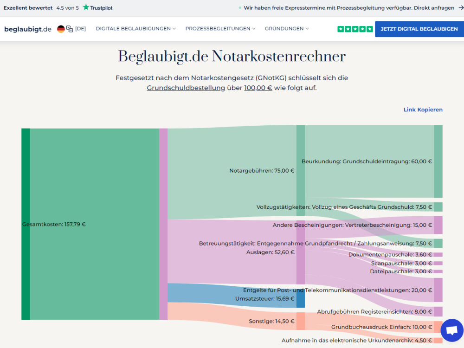
Task: Click the Umsatzsteuer: 15,69 € label
Action: pos(265,298)
